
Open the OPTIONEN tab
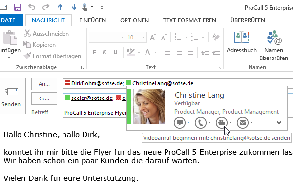(135, 20)
